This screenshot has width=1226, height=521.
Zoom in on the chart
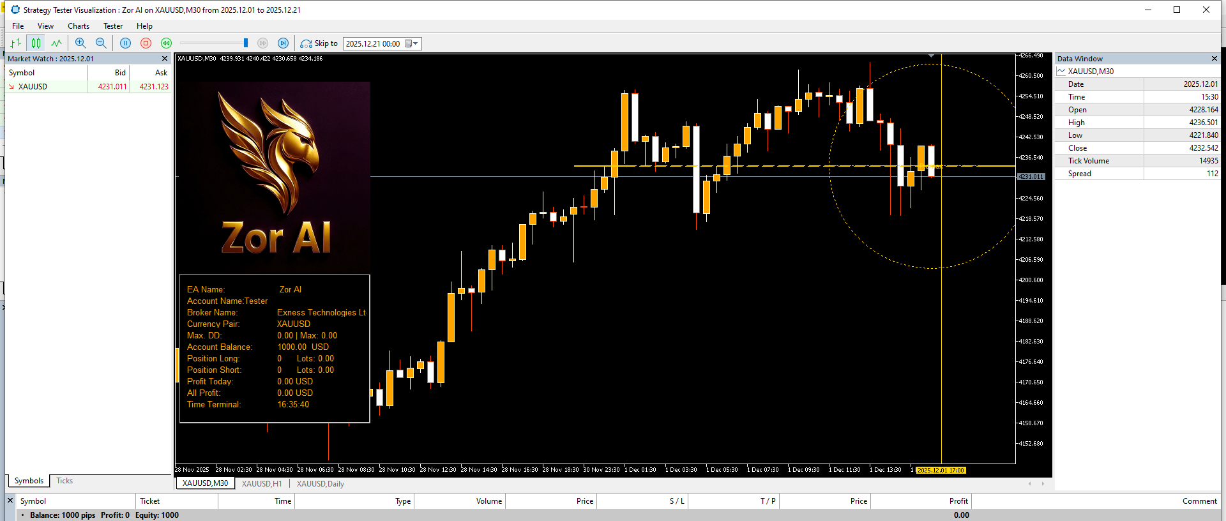pos(80,43)
